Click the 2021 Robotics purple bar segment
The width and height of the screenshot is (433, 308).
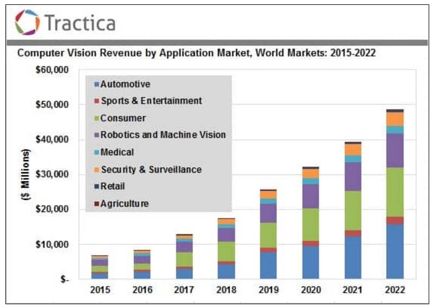[353, 177]
